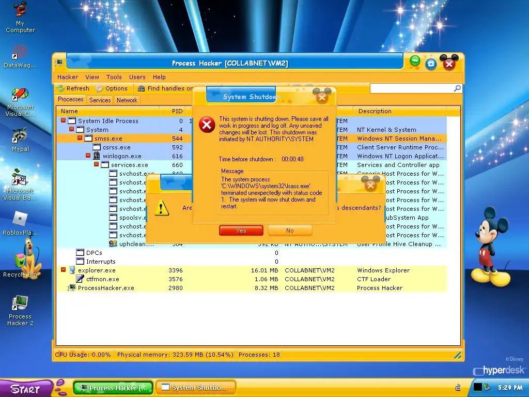Select the csrss.exe process row

click(252, 147)
